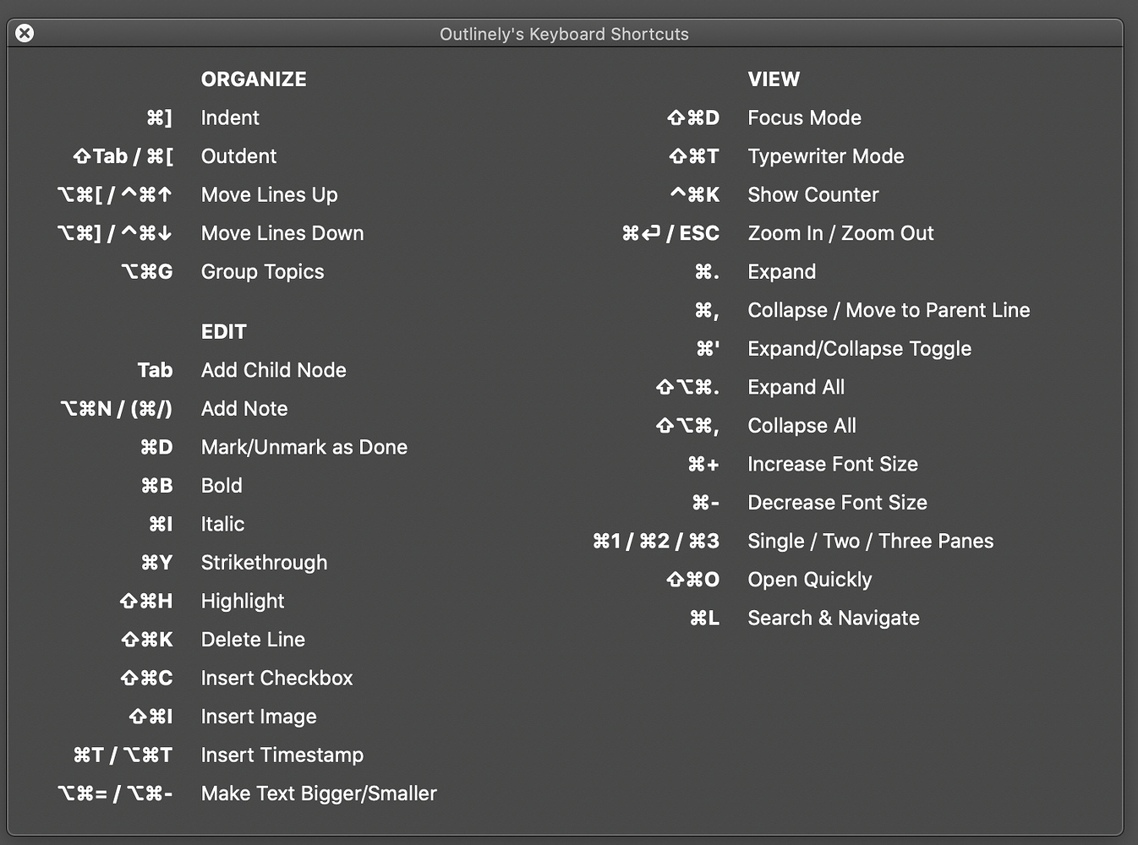1138x845 pixels.
Task: Click the ⌘Y key combo
Action: tap(156, 563)
